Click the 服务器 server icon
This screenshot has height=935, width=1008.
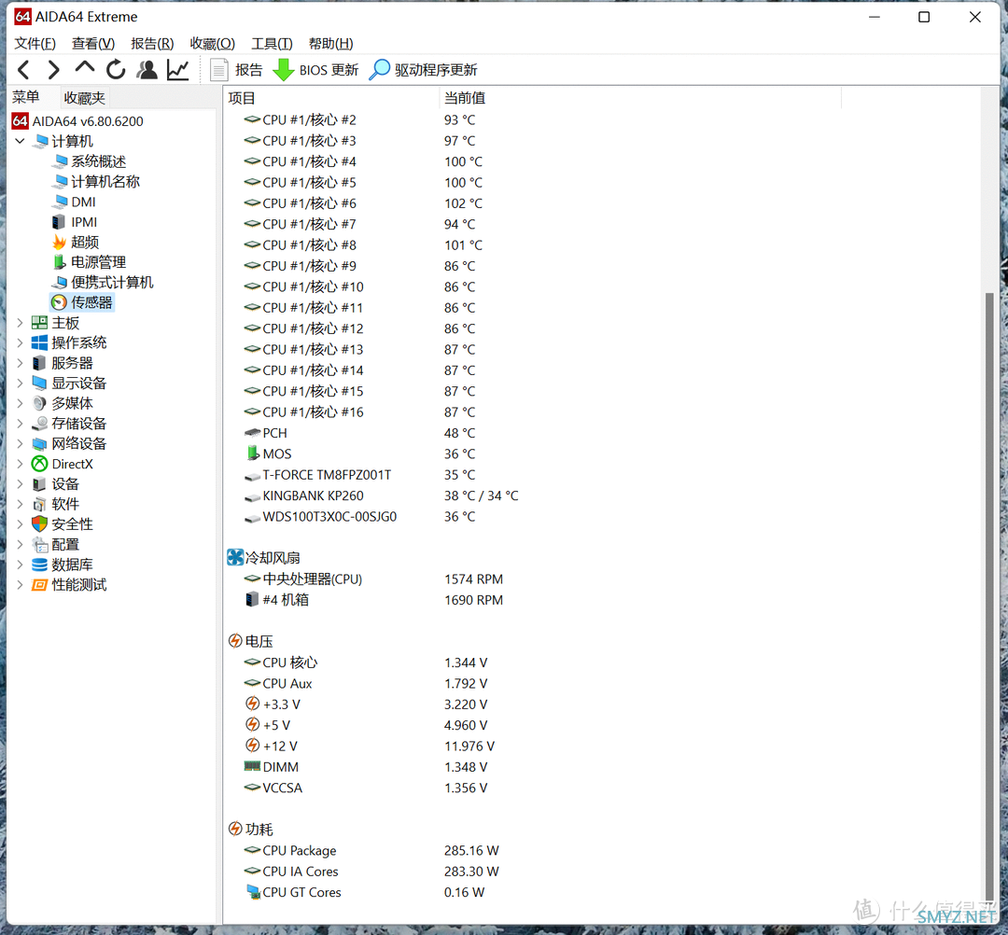39,363
